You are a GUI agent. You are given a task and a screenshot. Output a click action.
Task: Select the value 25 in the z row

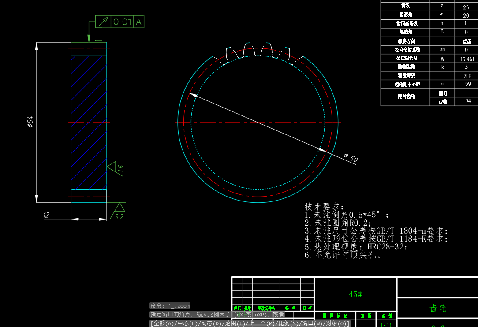coord(466,7)
